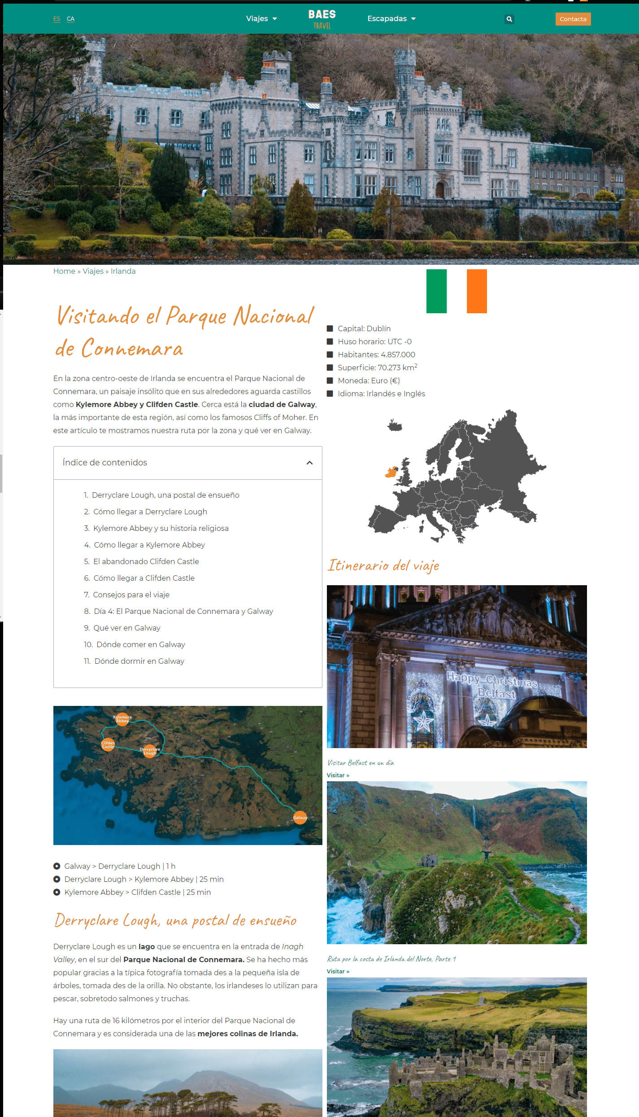Open the Belfast Christmas photo
Screen dimensions: 639x1117
456,666
